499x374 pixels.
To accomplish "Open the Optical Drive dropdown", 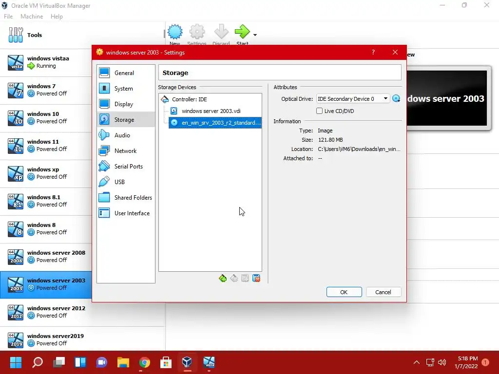I will coord(353,99).
